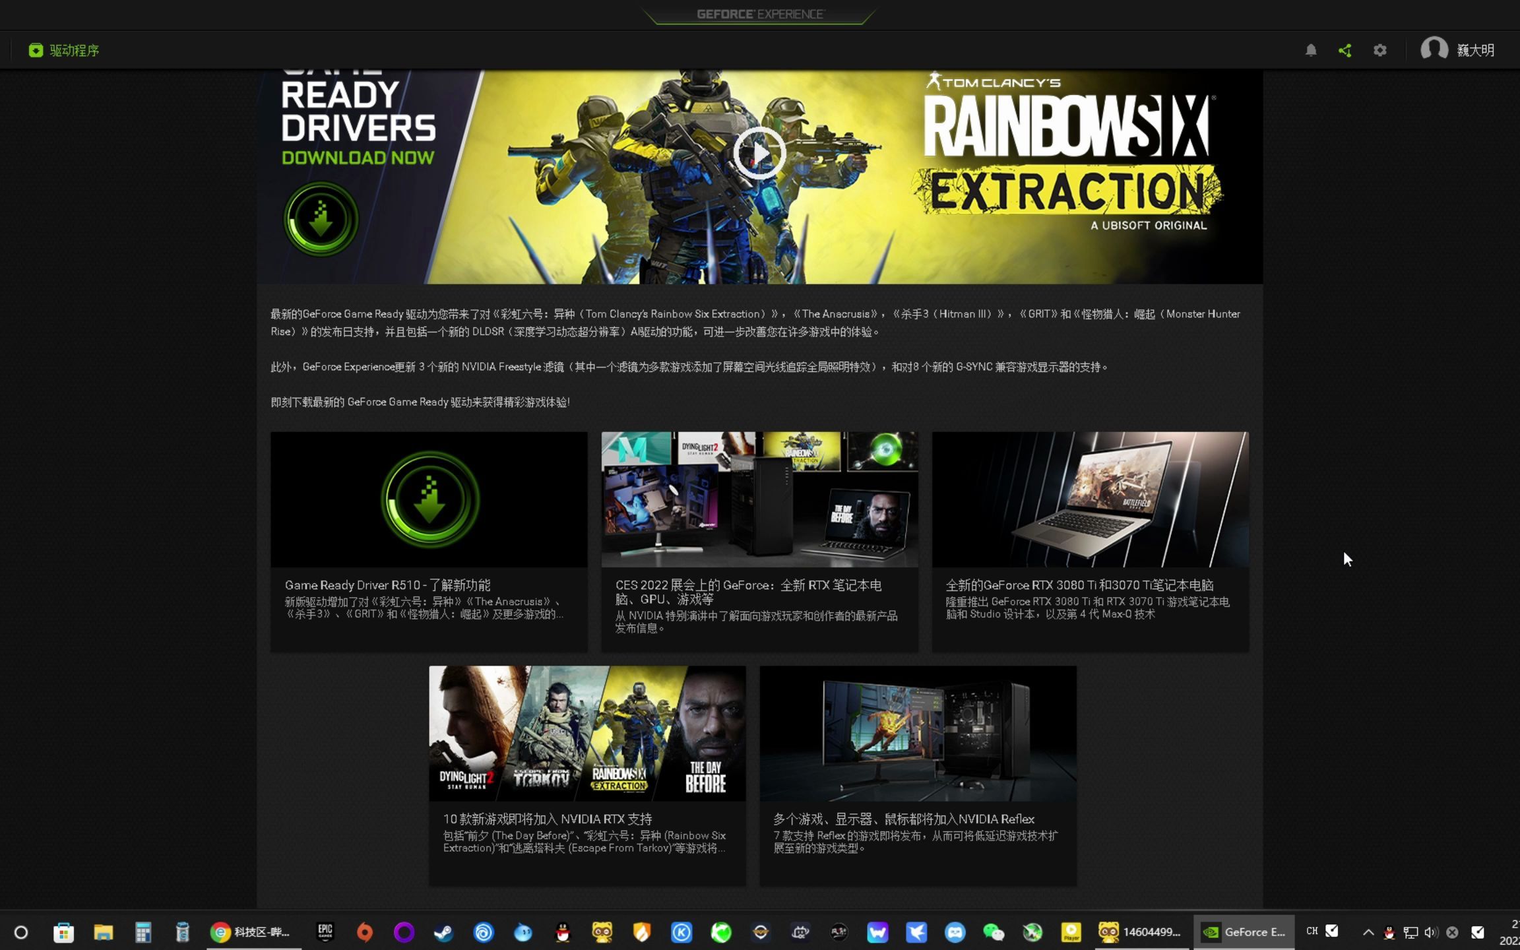Open CES 2022 GeForce article card
1520x950 pixels.
759,499
